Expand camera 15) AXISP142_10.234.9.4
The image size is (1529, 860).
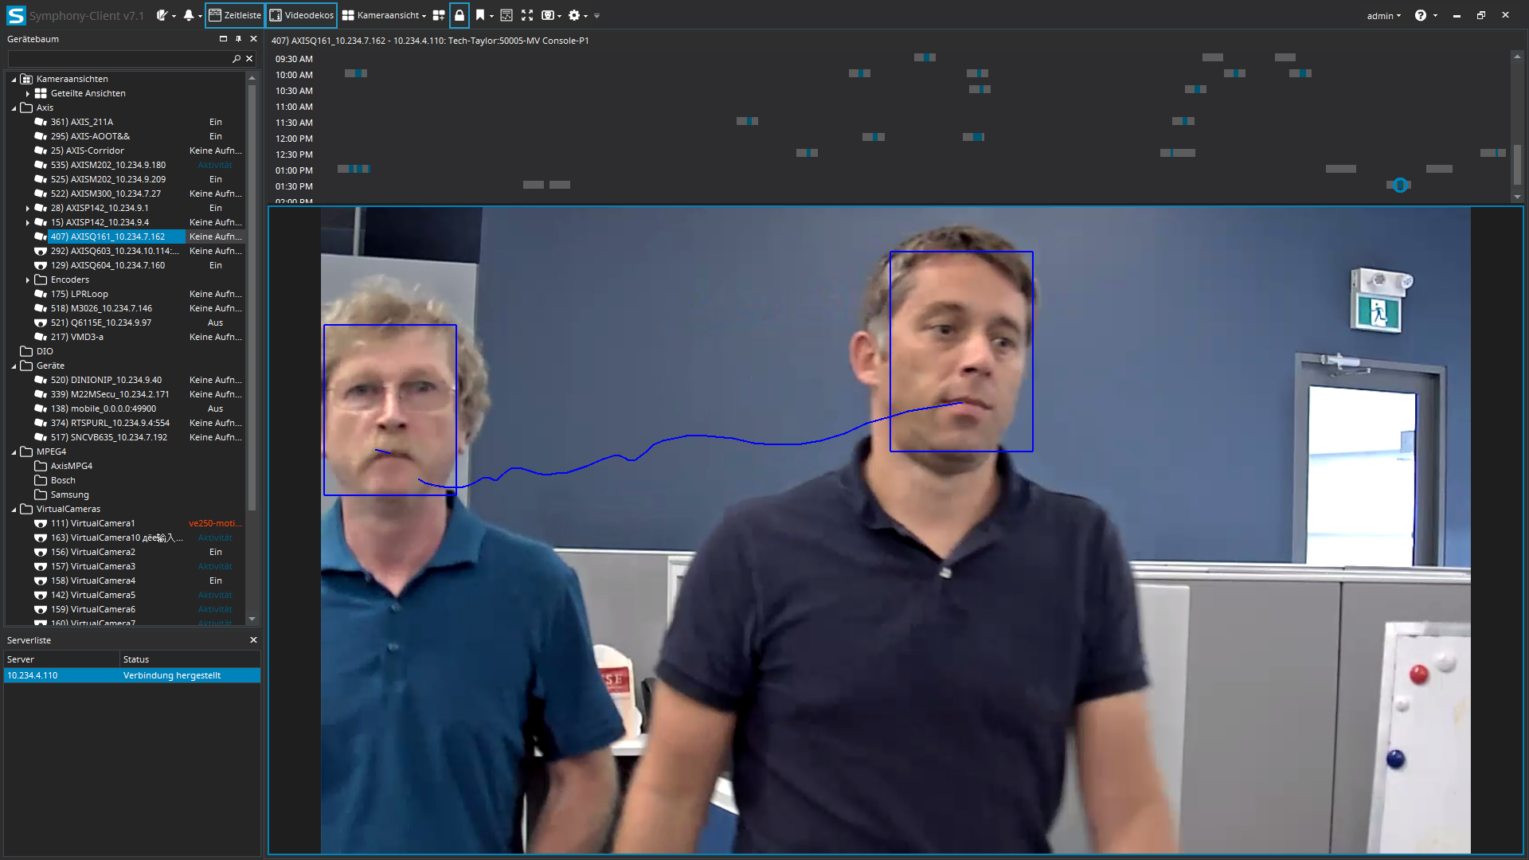click(x=28, y=223)
